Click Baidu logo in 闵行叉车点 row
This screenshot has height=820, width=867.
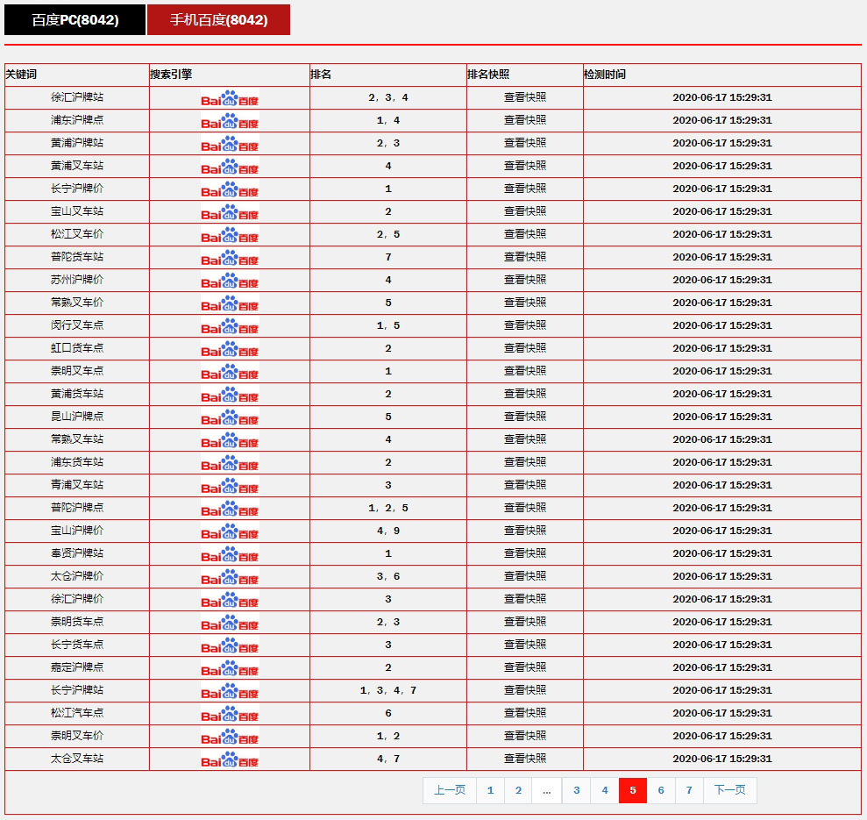(230, 326)
